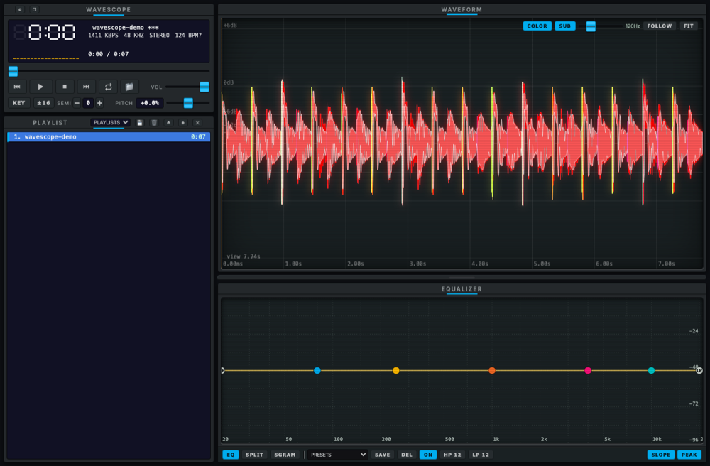Click the EQUALIZER panel title
The width and height of the screenshot is (710, 466).
pos(462,289)
